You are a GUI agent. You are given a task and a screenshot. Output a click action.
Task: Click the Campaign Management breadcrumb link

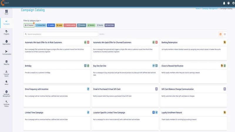click(210, 9)
